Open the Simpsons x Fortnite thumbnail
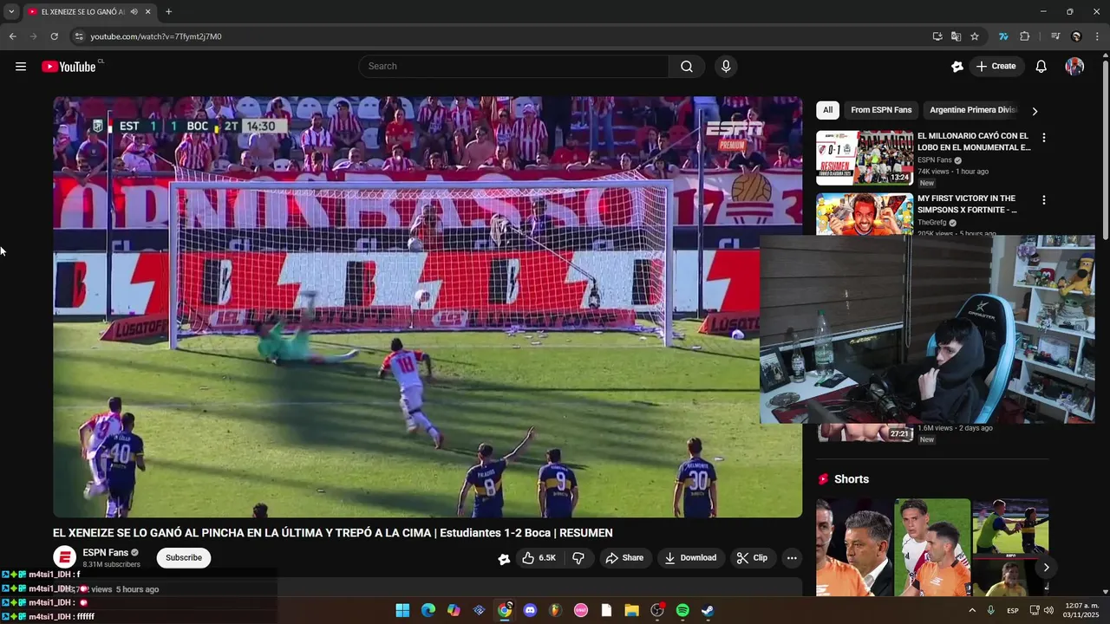 (865, 214)
